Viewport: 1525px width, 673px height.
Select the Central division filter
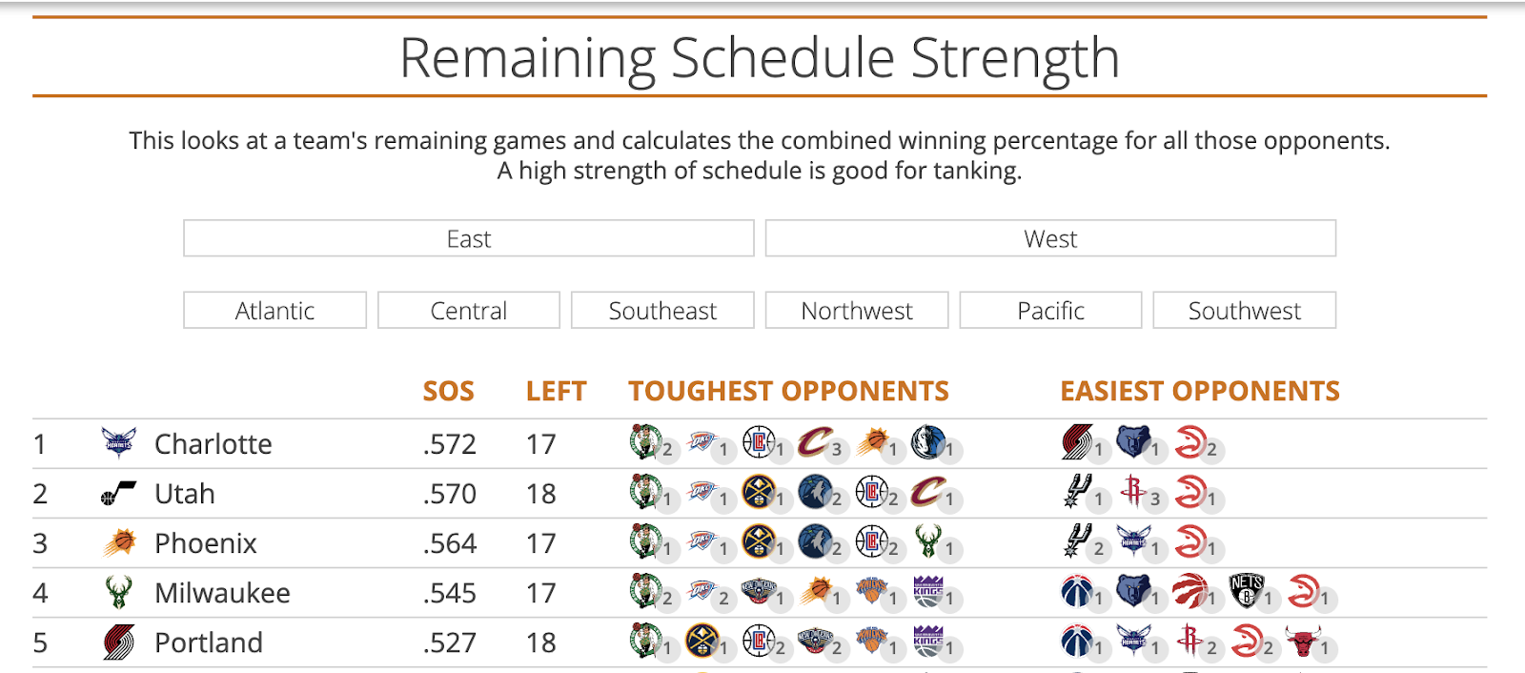(469, 310)
